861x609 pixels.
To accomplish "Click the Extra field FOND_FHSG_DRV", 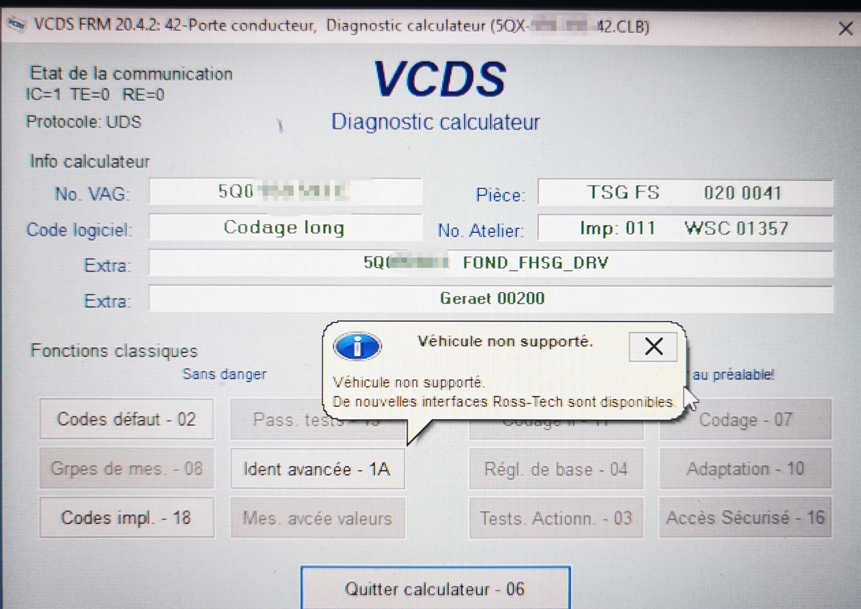I will click(x=491, y=264).
